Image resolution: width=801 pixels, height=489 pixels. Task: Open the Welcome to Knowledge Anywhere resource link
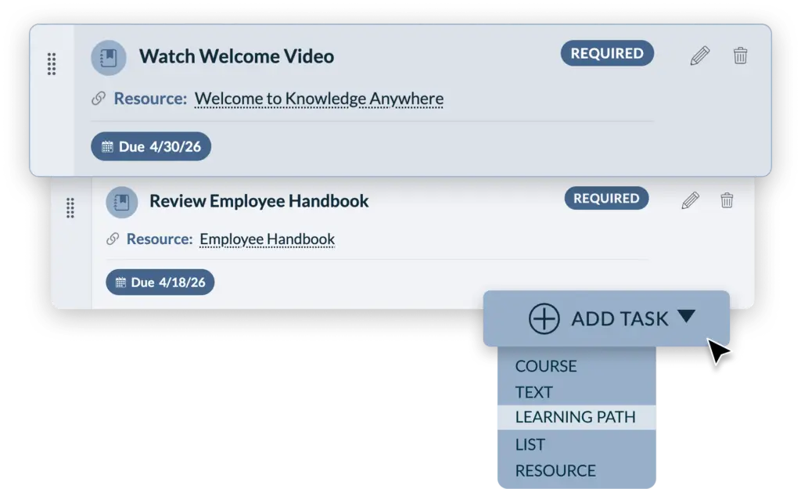click(x=318, y=99)
